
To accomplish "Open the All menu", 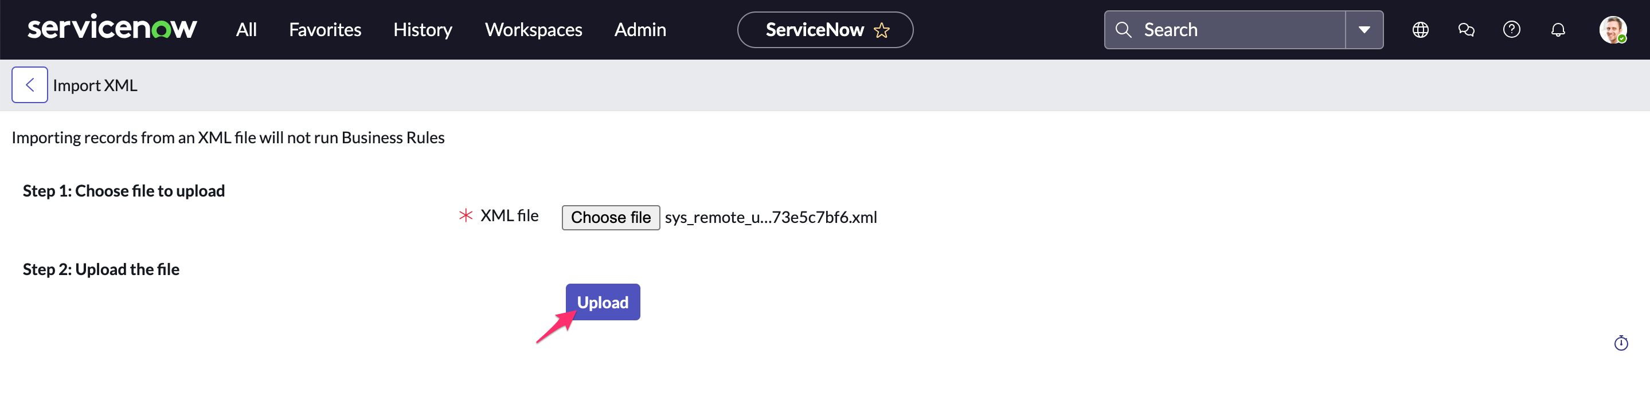I will click(246, 30).
